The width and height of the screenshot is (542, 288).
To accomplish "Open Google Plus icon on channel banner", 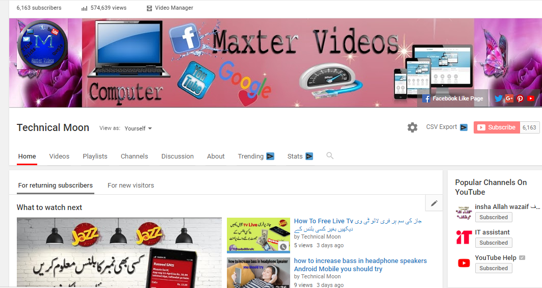I will coord(509,98).
